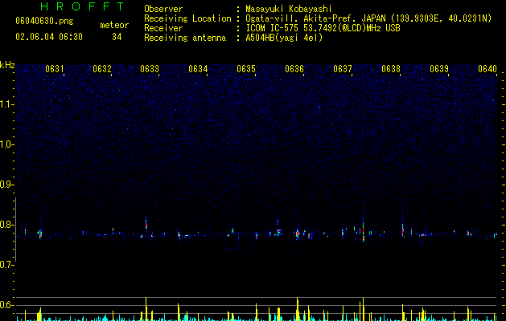Screen dimensions: 506x321
Task: Select the filename 06040630.png
Action: click(x=44, y=21)
